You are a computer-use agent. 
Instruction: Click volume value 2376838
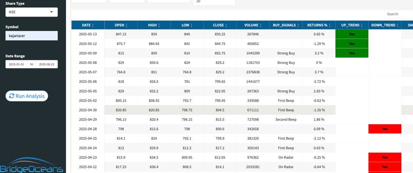tap(253, 72)
